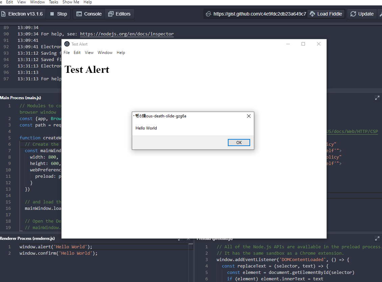382x282 pixels.
Task: Open the File menu in the Test Alert window
Action: [66, 53]
